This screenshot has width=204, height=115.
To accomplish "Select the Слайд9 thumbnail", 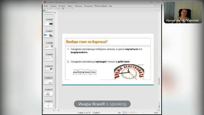I will (x=48, y=59).
